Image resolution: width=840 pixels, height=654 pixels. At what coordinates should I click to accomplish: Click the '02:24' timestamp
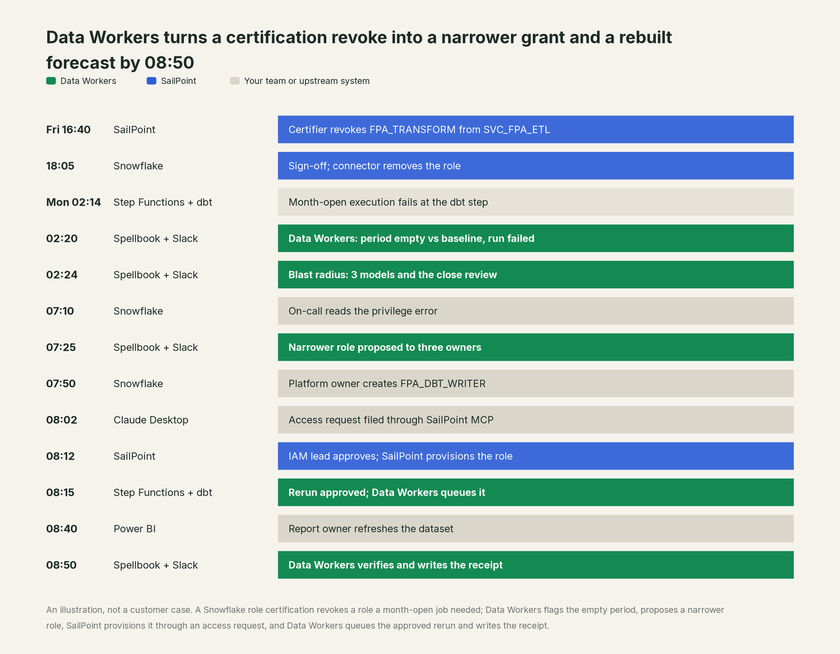62,275
